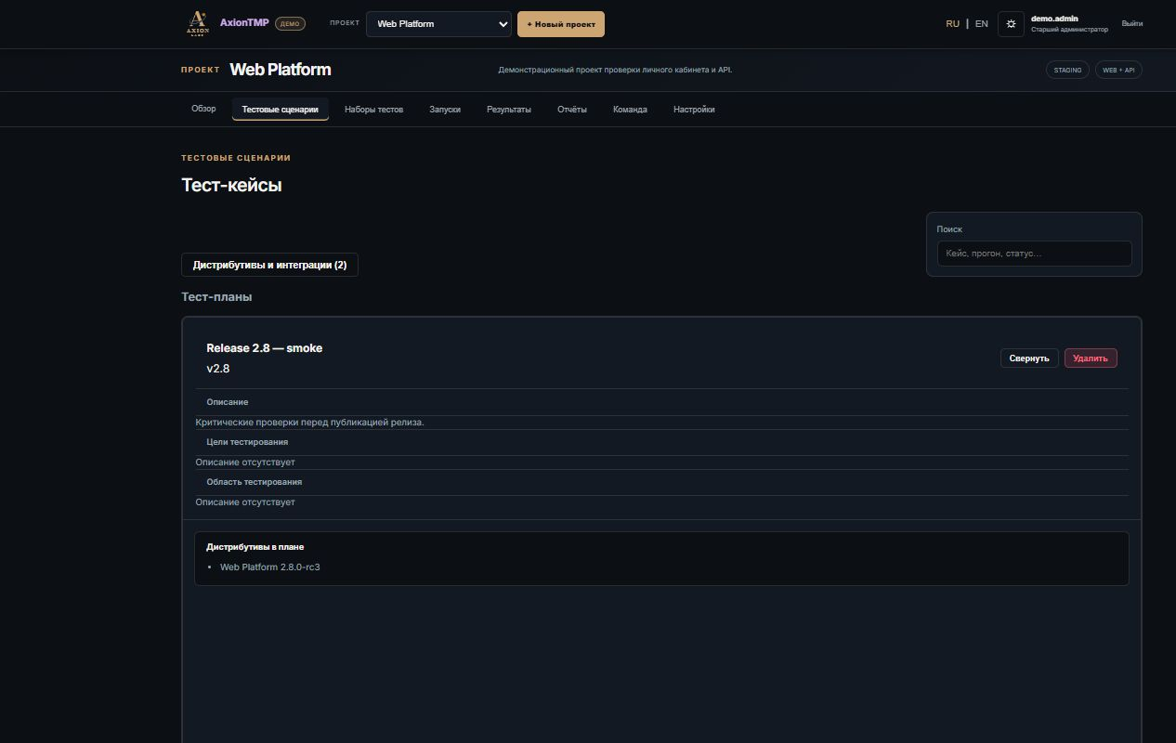Open the Отчёты tab
This screenshot has width=1176, height=743.
pos(572,110)
